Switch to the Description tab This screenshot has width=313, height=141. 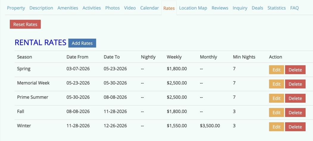tap(41, 8)
